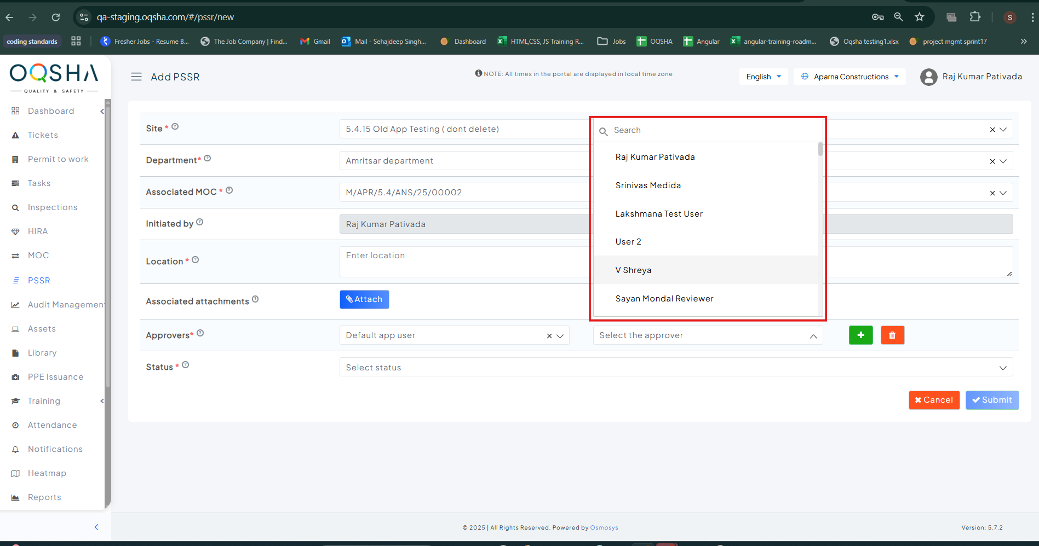Clear the Default app user selection

[x=549, y=336]
